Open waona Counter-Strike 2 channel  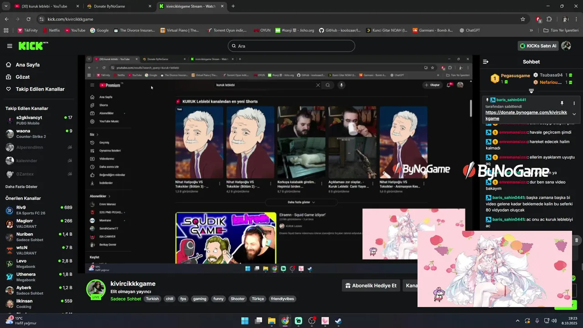(39, 133)
